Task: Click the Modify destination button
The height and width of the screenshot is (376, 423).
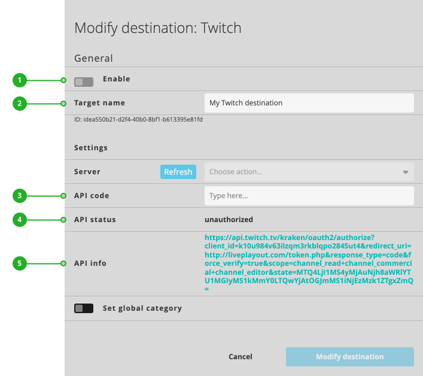Action: (x=349, y=357)
